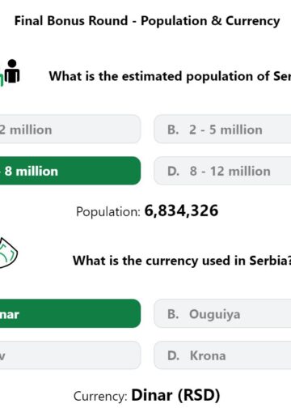Viewport: 291px width, 408px height.
Task: Click the letter B. beside Ouguiya
Action: [x=173, y=314]
